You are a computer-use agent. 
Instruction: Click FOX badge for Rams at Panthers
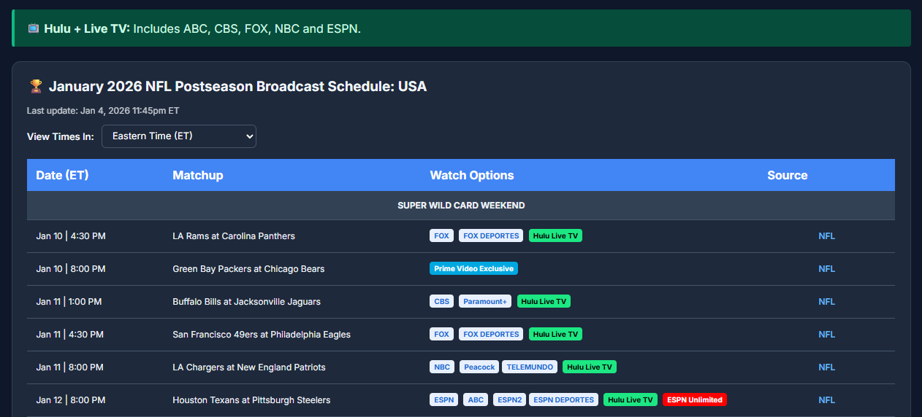coord(441,235)
